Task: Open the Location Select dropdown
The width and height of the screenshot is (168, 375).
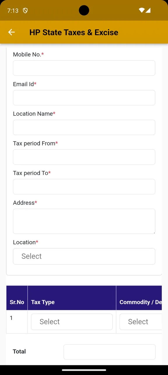Action: pos(84,256)
